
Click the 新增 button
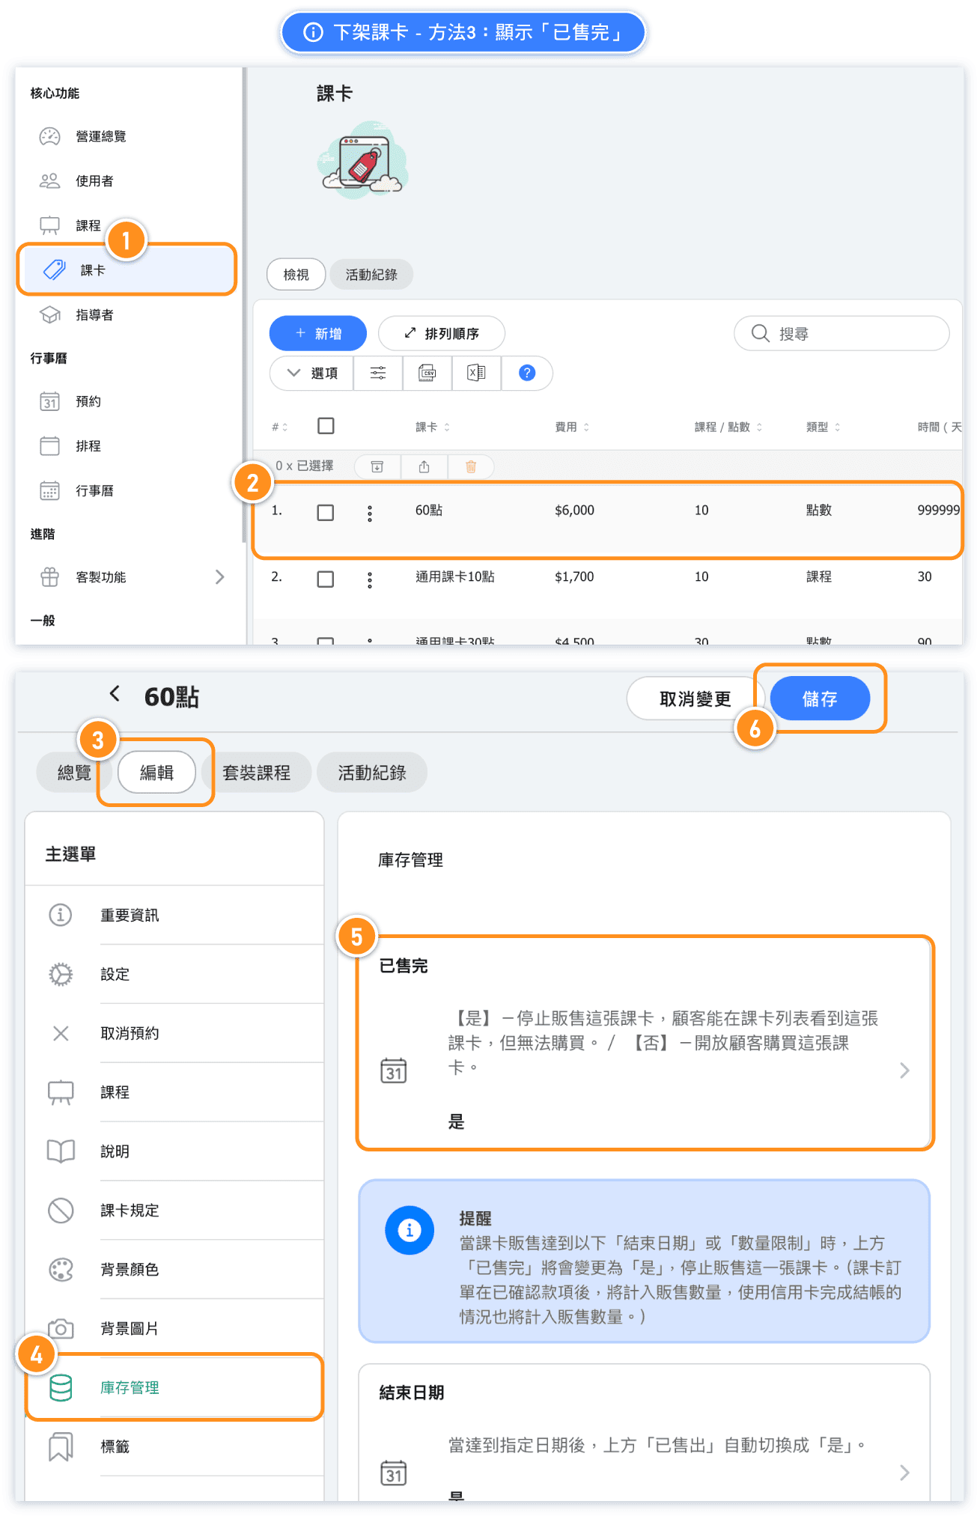(x=318, y=333)
